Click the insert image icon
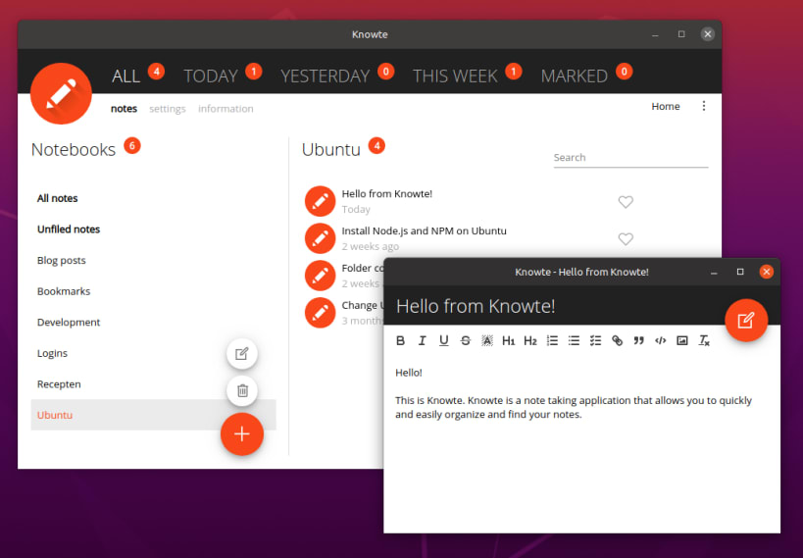 click(x=682, y=340)
